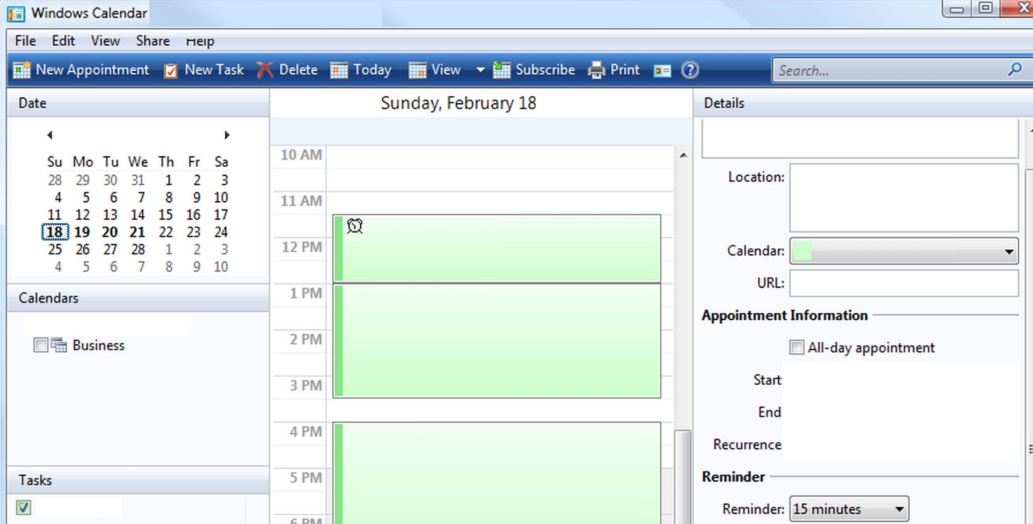This screenshot has height=524, width=1033.
Task: Select the 11 AM appointment block with alarm
Action: point(497,249)
